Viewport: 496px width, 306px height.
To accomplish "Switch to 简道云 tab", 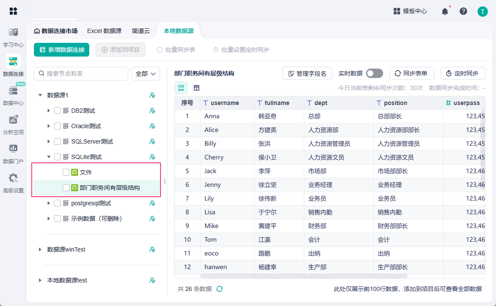I will pos(141,31).
